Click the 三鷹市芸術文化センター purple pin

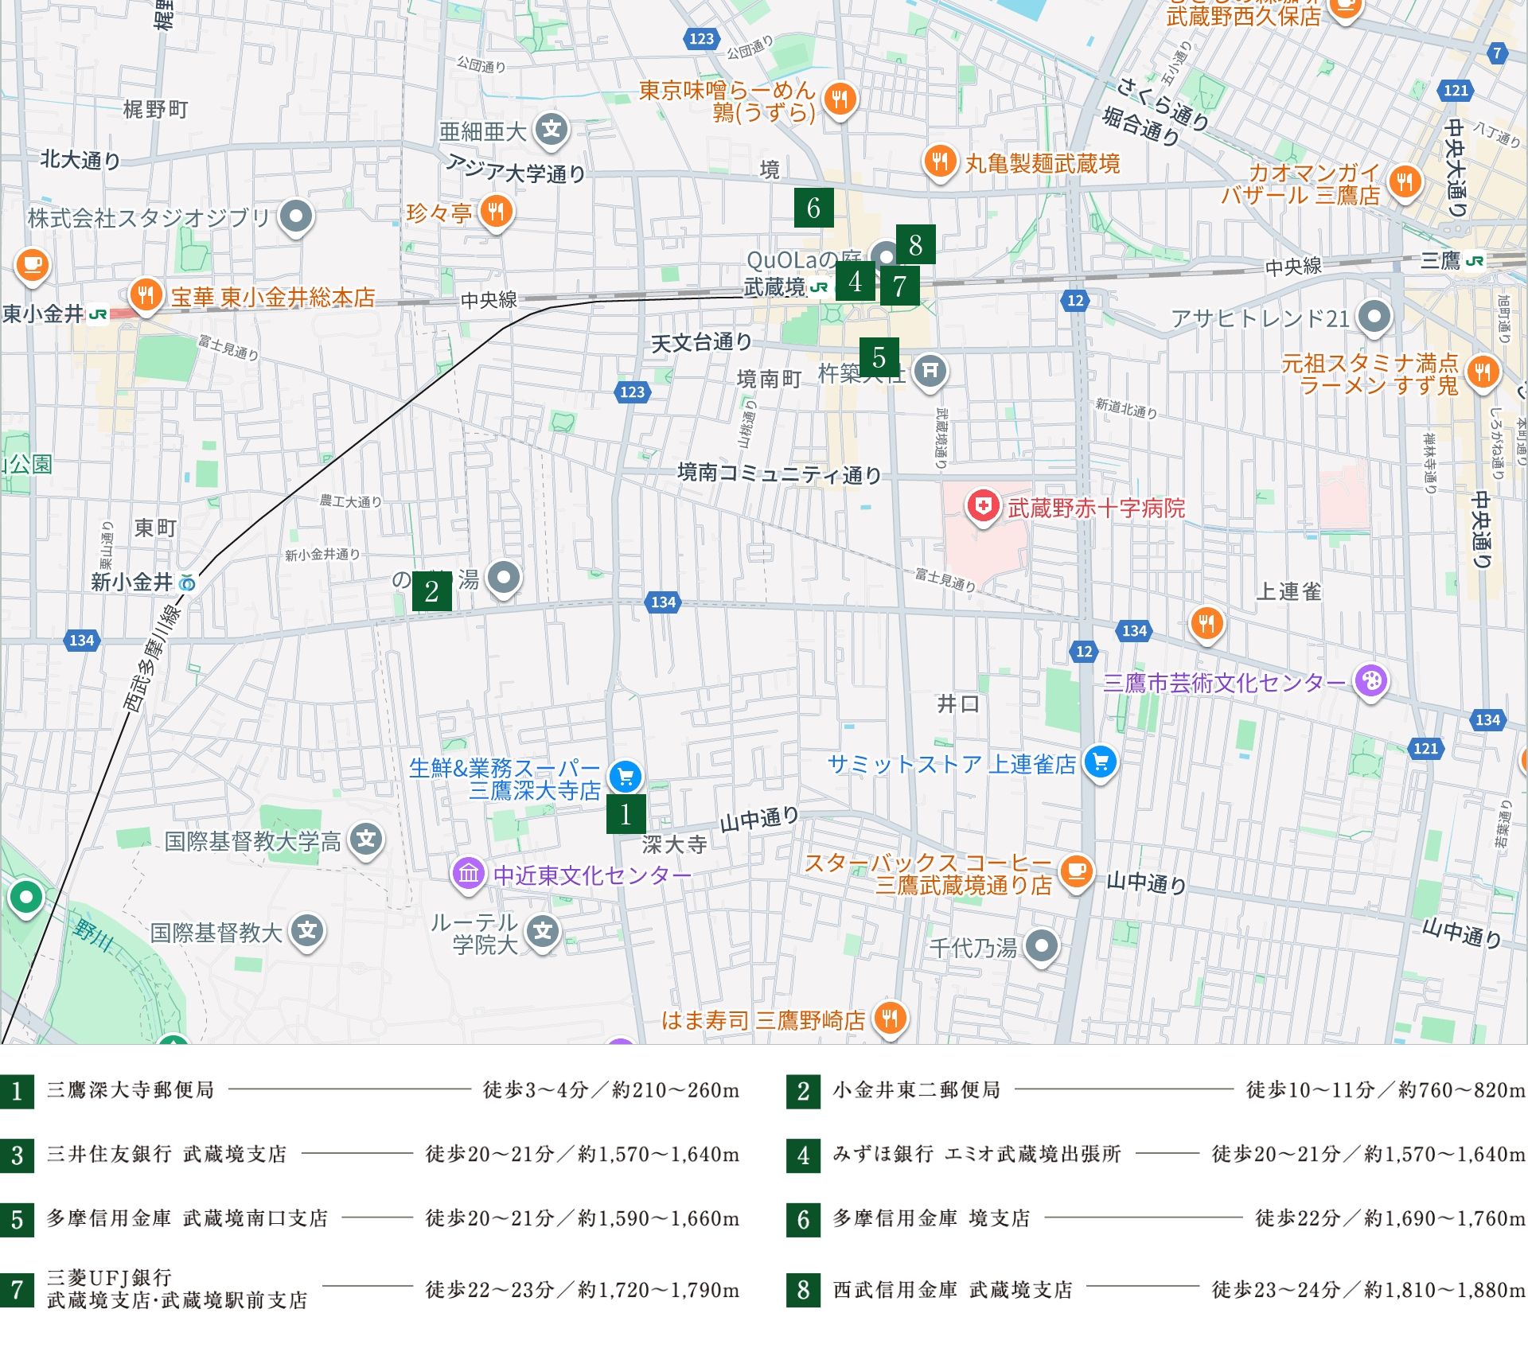click(1370, 681)
